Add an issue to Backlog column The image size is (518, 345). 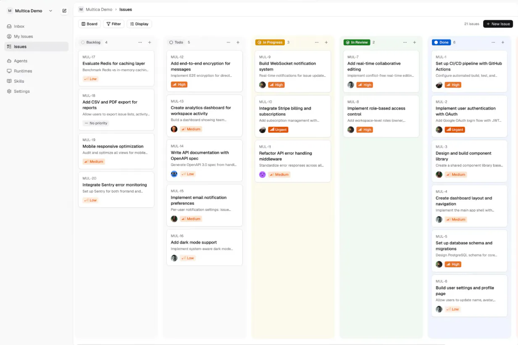tap(150, 42)
